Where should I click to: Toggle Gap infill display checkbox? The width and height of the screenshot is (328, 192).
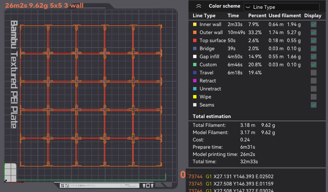(313, 57)
